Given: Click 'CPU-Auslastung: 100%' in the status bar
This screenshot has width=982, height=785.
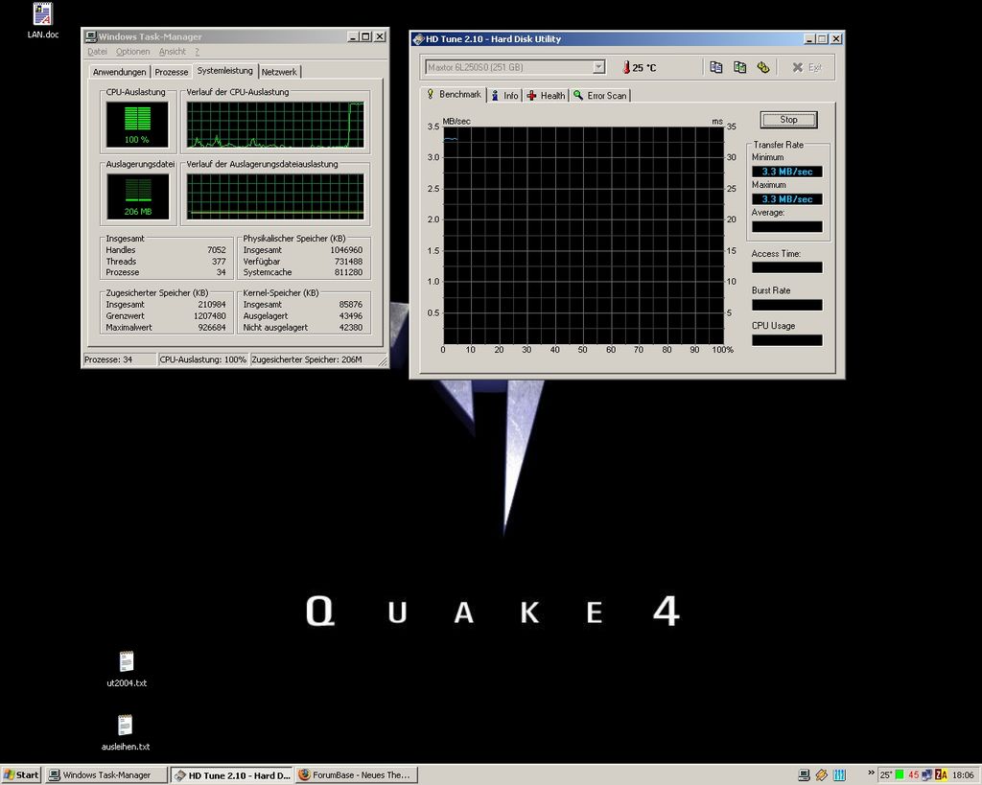Looking at the screenshot, I should (203, 359).
